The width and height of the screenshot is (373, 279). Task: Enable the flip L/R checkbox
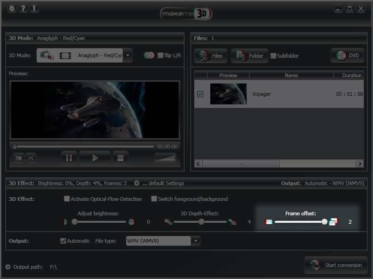click(160, 55)
